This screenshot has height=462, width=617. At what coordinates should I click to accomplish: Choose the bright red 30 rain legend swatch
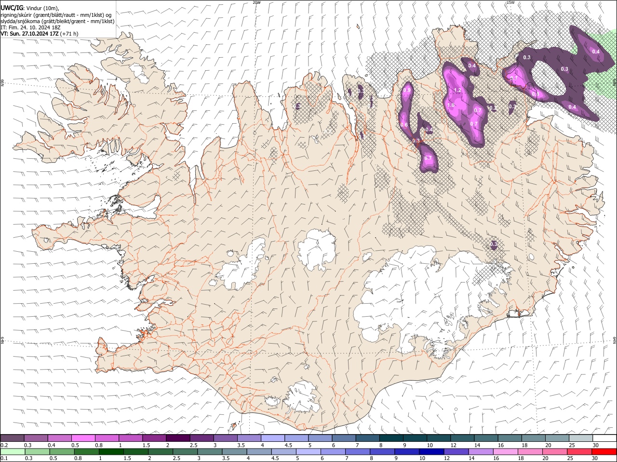pyautogui.click(x=604, y=451)
